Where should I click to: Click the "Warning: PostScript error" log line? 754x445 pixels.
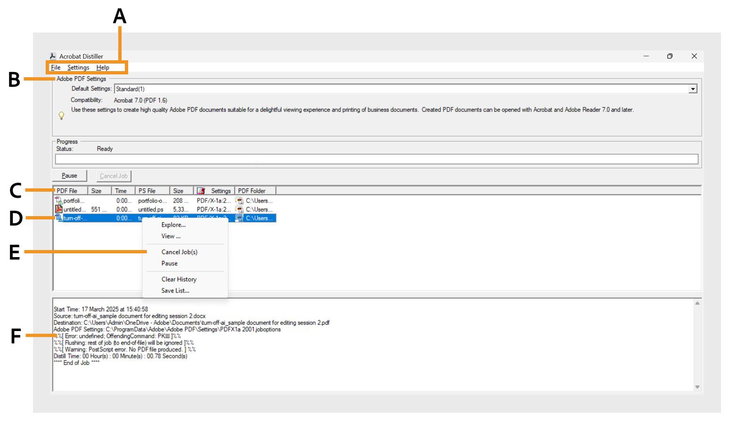[124, 349]
